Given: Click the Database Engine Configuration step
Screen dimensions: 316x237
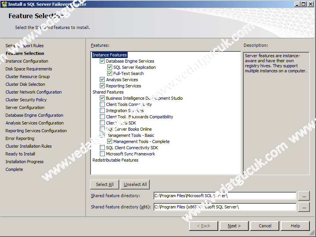Looking at the screenshot, I should 34,115.
